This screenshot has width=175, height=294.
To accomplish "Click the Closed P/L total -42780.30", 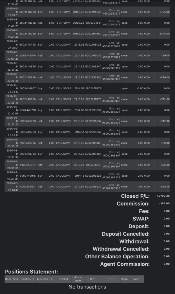I will pos(162,196).
